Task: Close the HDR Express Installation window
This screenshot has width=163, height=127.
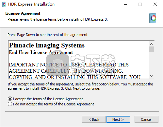Action: pos(155,4)
